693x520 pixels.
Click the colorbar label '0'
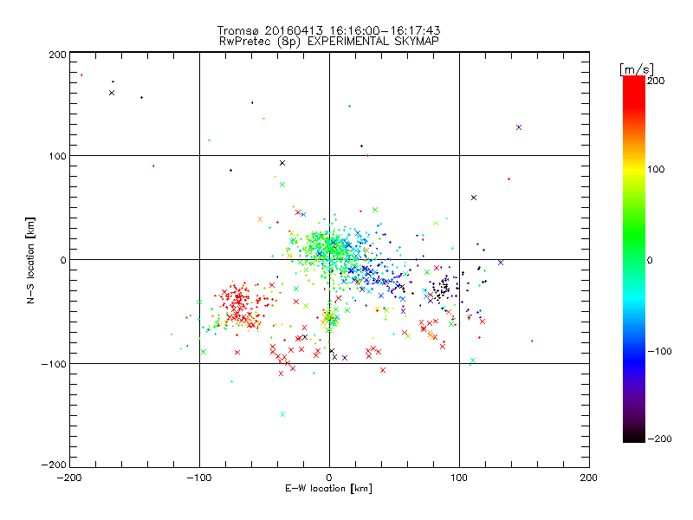pyautogui.click(x=650, y=260)
